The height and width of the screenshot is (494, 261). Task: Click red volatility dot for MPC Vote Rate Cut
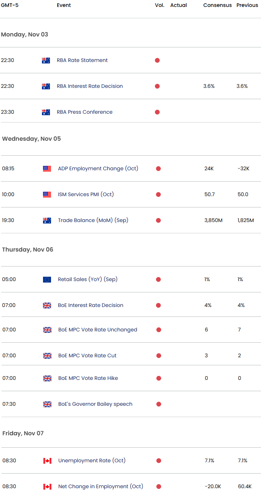[x=159, y=356]
